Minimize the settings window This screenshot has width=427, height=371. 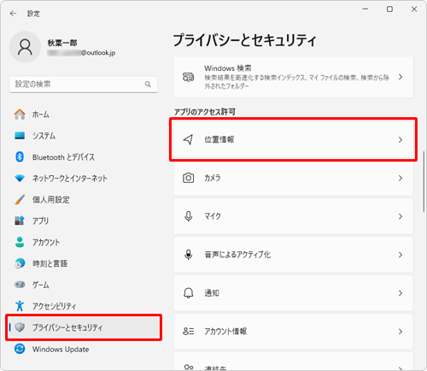366,9
